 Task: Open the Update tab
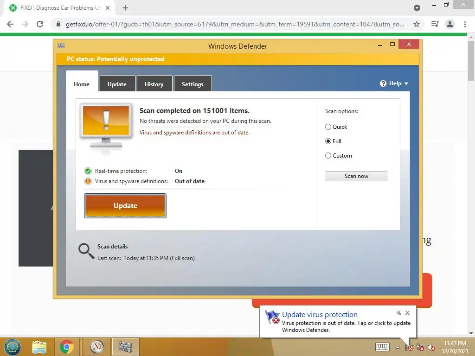point(117,84)
